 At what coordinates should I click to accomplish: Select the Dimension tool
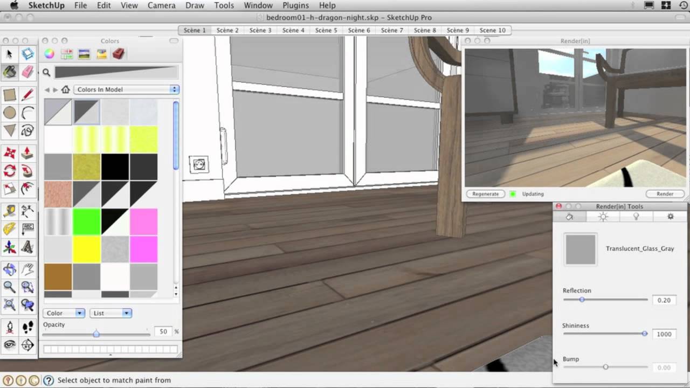click(27, 212)
